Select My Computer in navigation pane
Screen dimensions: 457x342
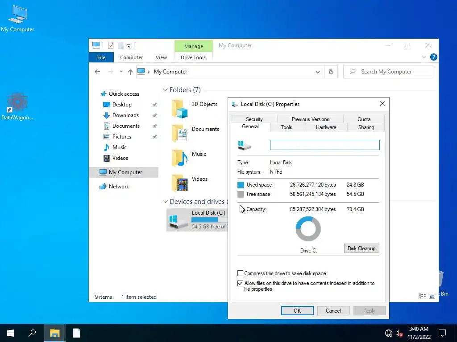click(x=124, y=172)
